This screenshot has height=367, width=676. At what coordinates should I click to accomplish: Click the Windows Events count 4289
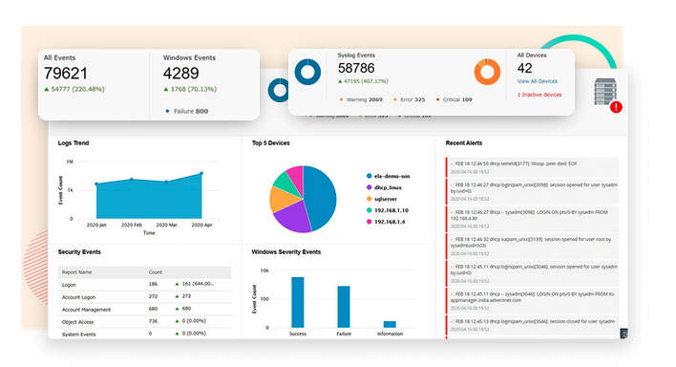180,74
